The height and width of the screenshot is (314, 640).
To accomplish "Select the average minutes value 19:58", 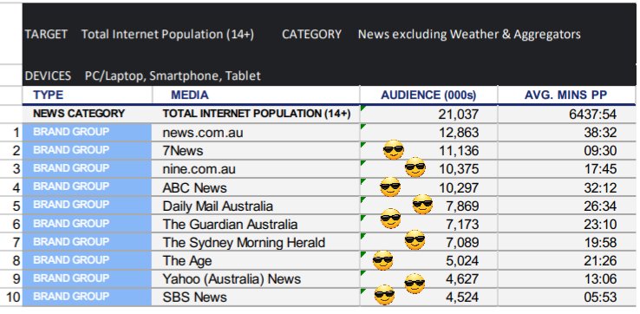I will pos(600,243).
